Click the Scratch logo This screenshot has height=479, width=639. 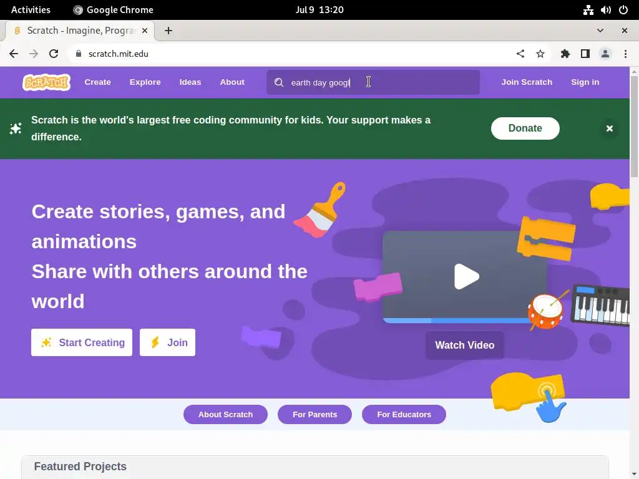46,82
